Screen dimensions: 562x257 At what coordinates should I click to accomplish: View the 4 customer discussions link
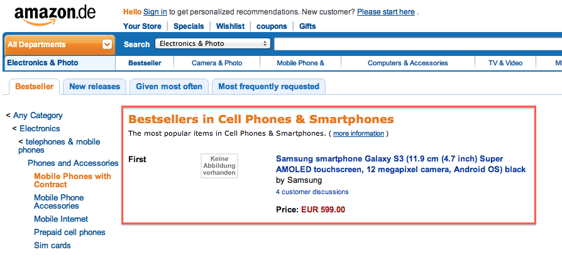[x=312, y=192]
